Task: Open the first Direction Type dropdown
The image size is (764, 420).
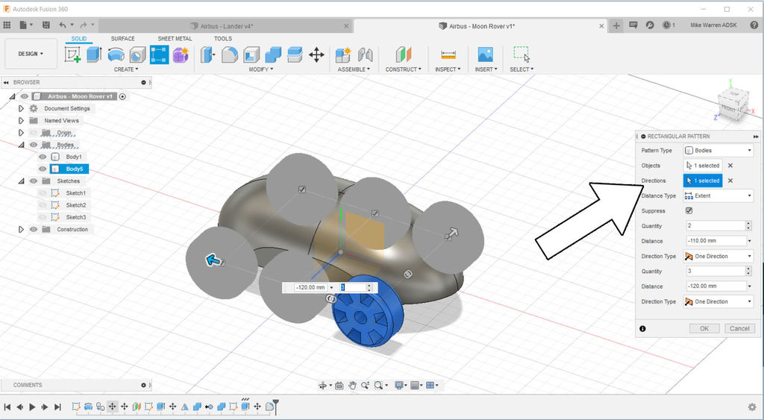Action: point(718,257)
